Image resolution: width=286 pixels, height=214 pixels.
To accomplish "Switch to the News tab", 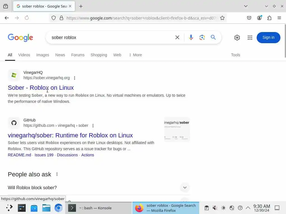I will coord(60,55).
